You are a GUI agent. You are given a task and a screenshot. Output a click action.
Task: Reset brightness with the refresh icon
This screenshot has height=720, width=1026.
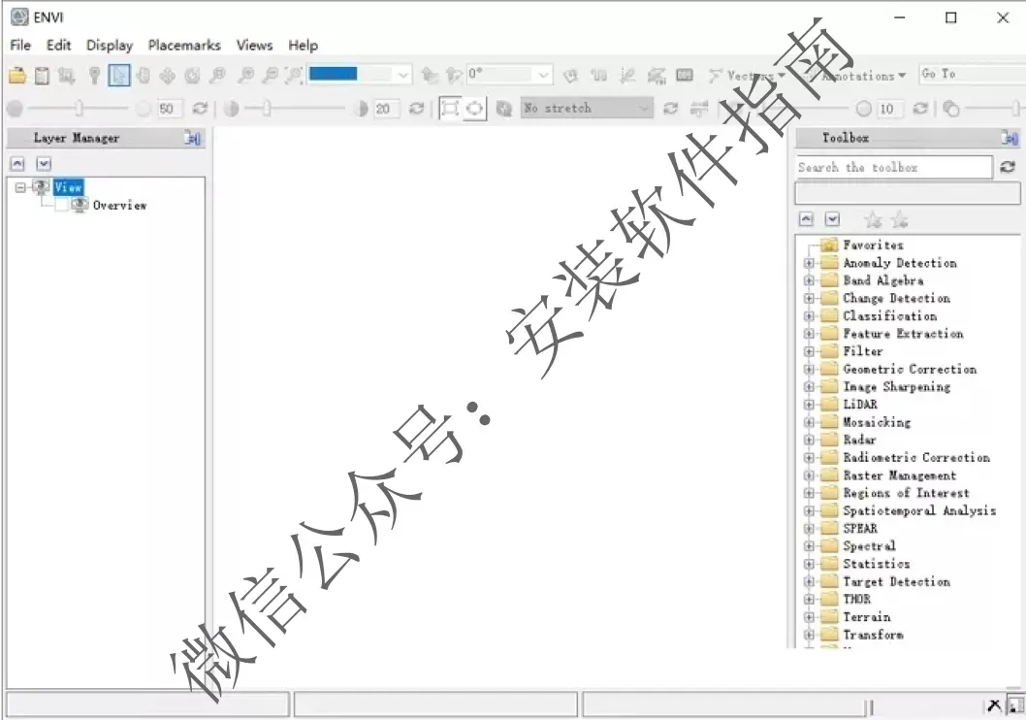pos(200,109)
